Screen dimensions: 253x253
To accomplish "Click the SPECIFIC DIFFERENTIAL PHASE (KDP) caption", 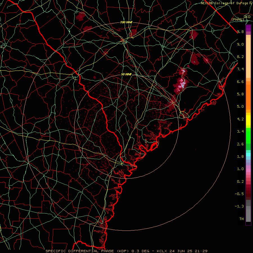I will coord(87,251).
